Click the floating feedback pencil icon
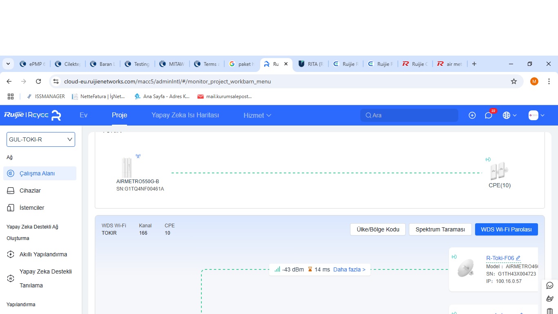 [x=550, y=298]
